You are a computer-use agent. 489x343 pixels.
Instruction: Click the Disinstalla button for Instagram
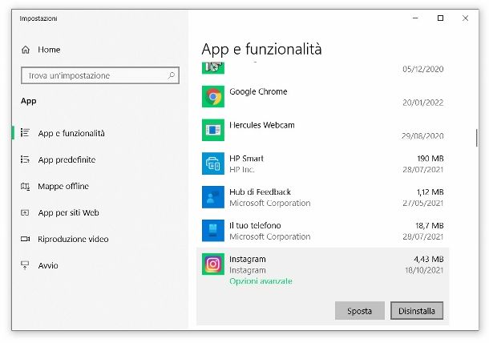[417, 311]
